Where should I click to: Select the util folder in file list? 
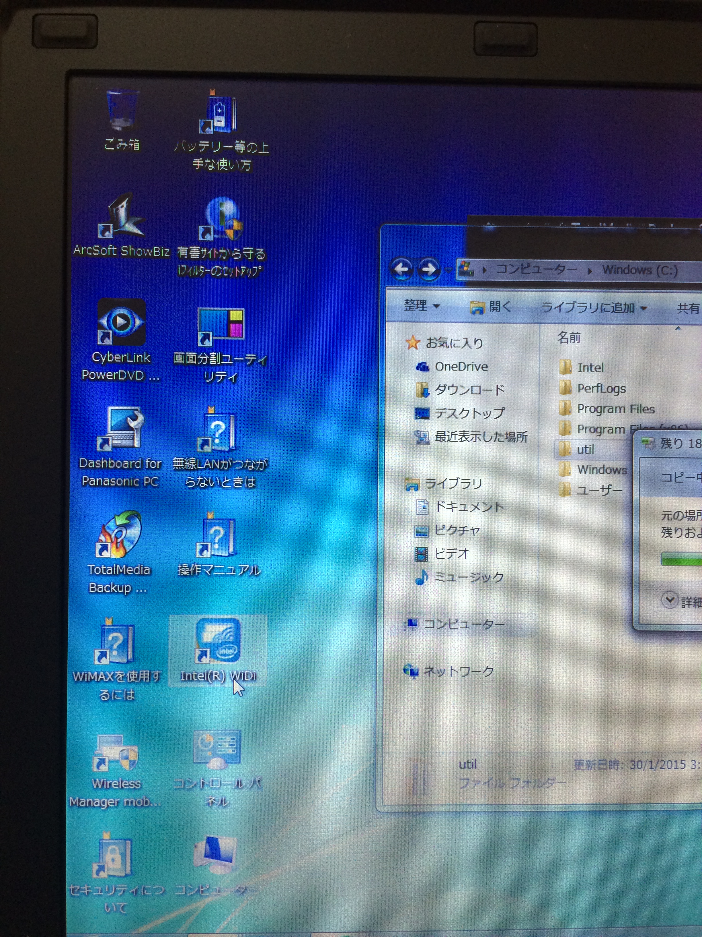click(x=577, y=449)
